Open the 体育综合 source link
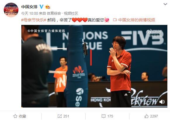This screenshot has width=170, height=121. click(54, 13)
